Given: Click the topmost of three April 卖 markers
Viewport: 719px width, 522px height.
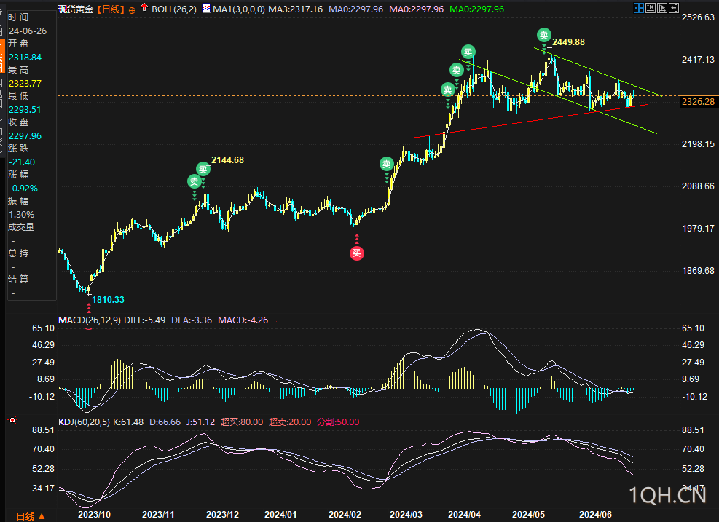Looking at the screenshot, I should point(468,52).
